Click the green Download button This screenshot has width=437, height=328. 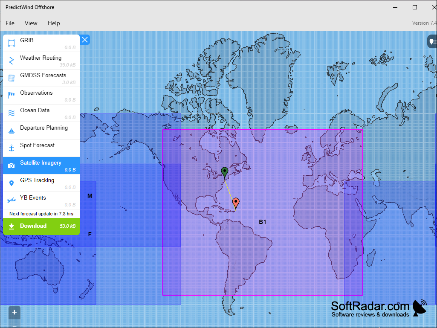[x=41, y=226]
